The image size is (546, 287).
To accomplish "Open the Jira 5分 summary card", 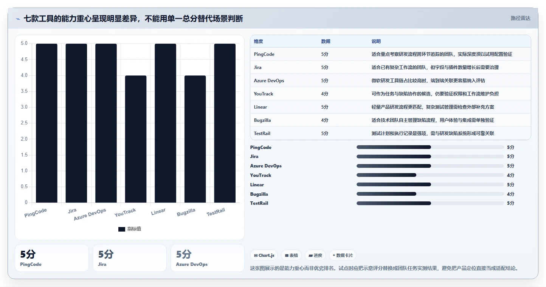I will [130, 258].
